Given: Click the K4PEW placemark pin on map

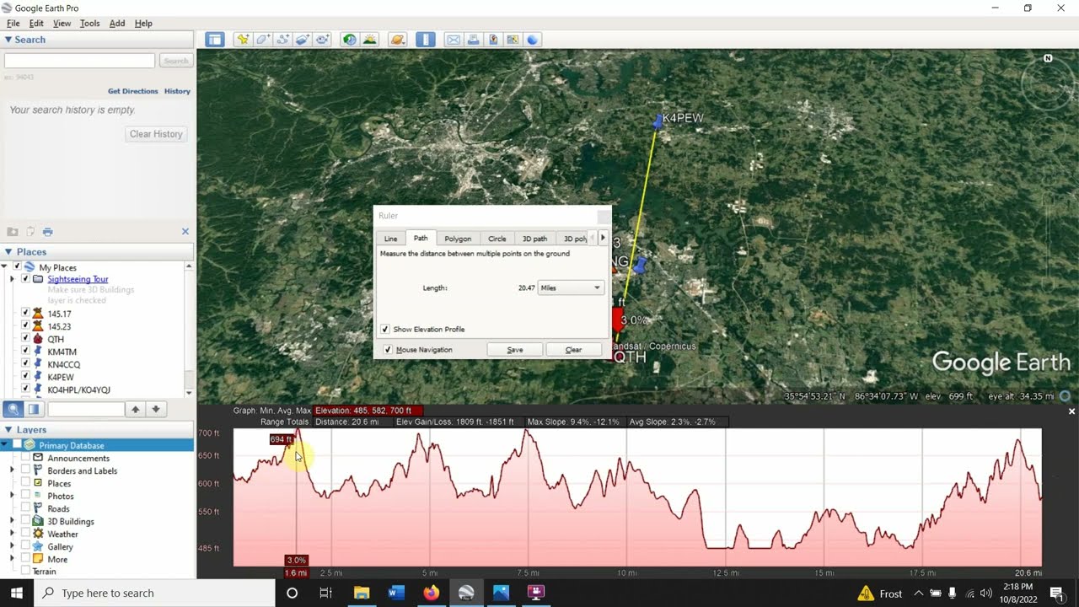Looking at the screenshot, I should (658, 122).
